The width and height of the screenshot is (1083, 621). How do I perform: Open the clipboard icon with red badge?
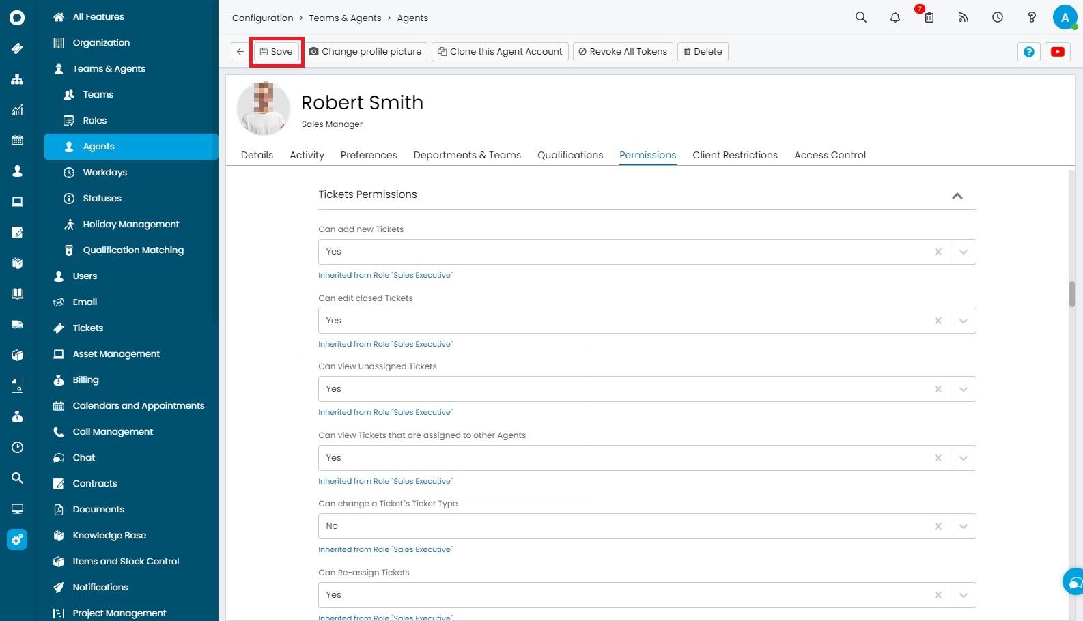point(929,17)
